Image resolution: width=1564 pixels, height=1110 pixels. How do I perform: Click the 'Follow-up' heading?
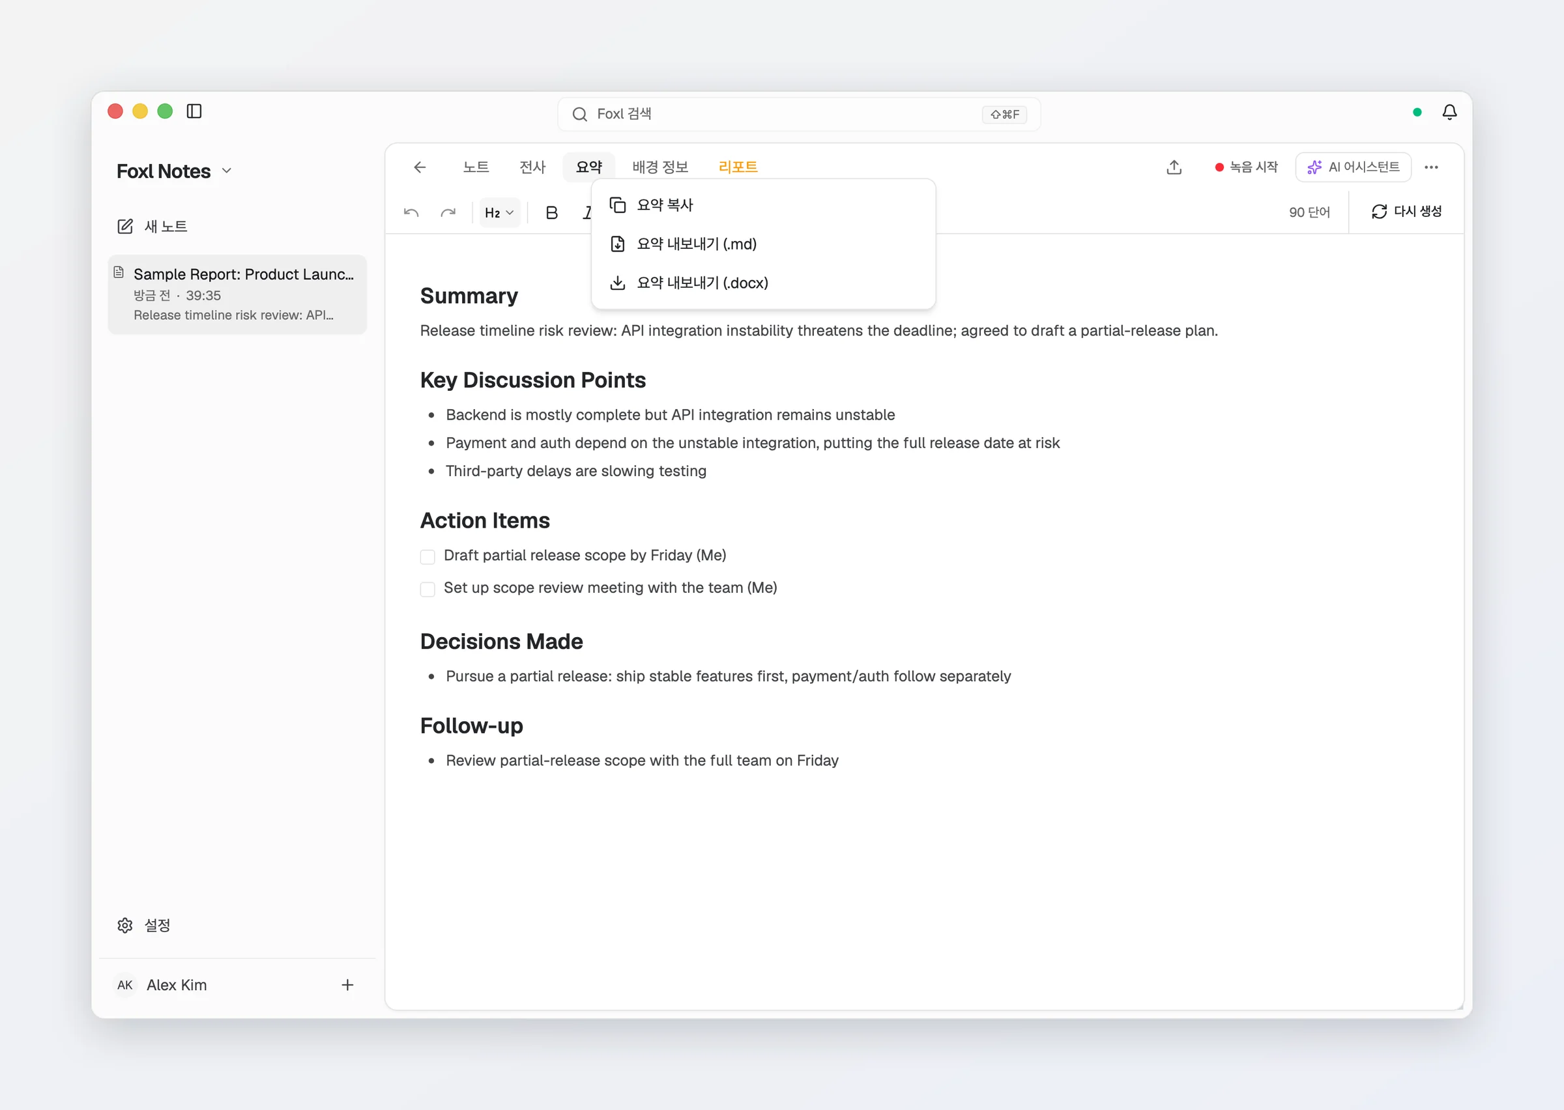(x=471, y=726)
